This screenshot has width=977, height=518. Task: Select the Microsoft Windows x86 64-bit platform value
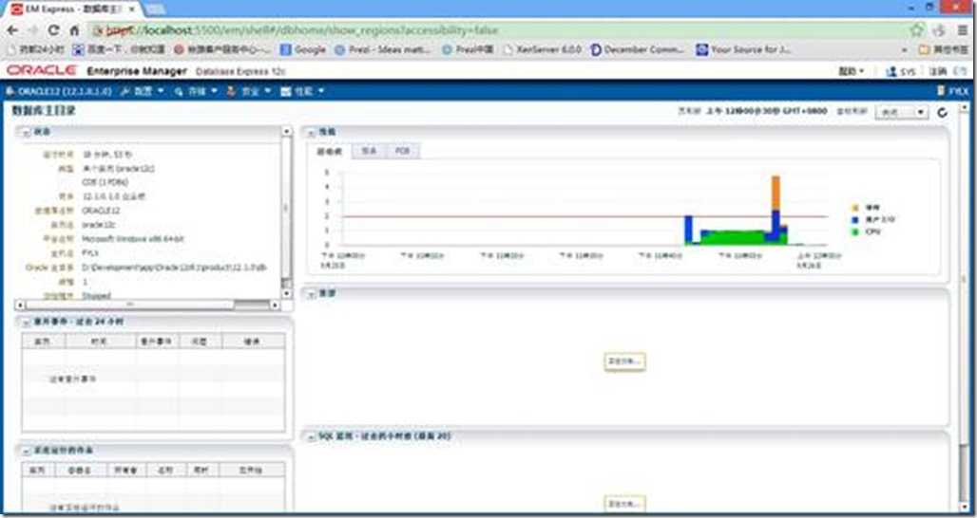coord(133,239)
